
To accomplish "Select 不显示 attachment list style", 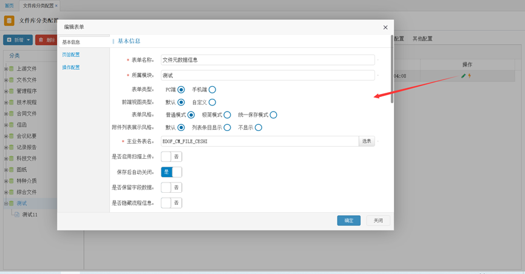I will (x=259, y=127).
